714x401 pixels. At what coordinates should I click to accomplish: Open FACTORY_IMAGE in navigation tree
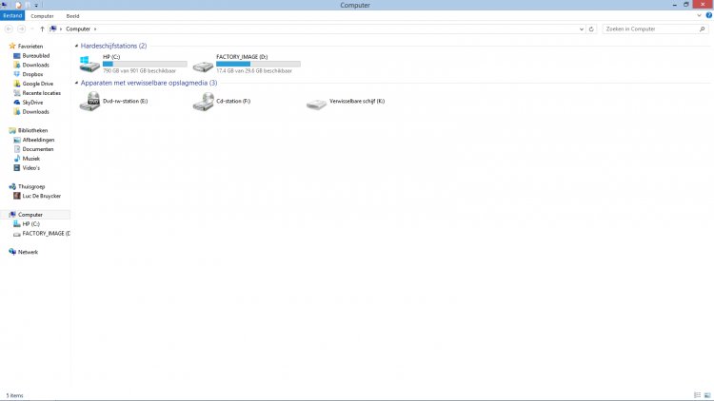tap(46, 233)
